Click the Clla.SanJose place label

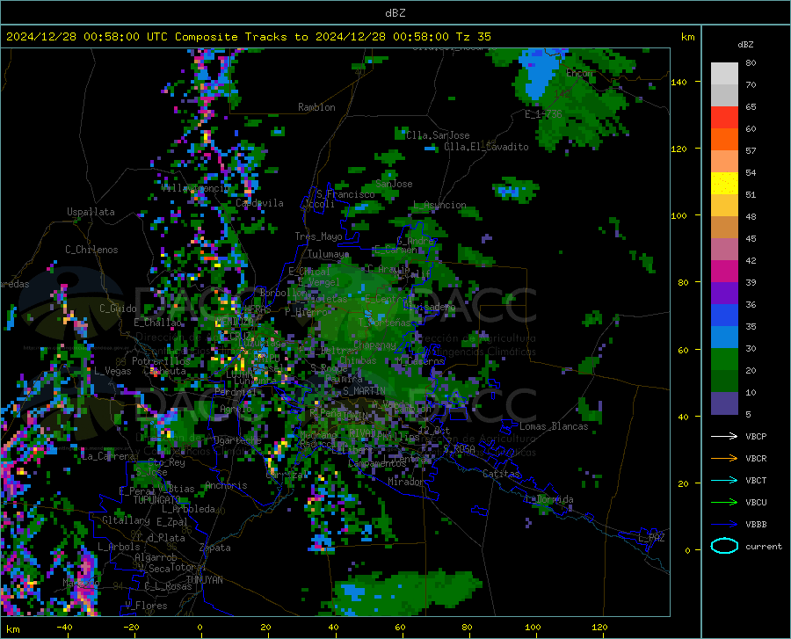tap(438, 135)
